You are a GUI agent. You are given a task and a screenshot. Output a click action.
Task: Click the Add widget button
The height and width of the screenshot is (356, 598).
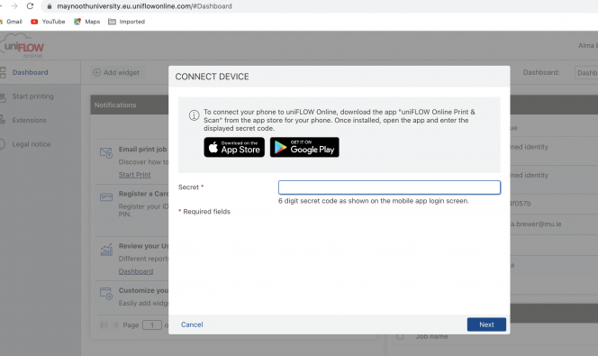tap(117, 72)
